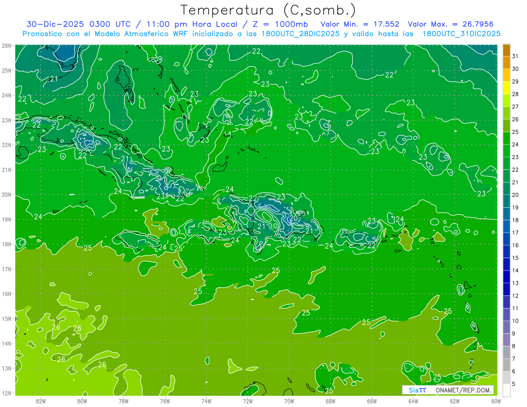The height and width of the screenshot is (407, 527).
Task: Click the 13N latitude axis label
Action: click(x=6, y=368)
